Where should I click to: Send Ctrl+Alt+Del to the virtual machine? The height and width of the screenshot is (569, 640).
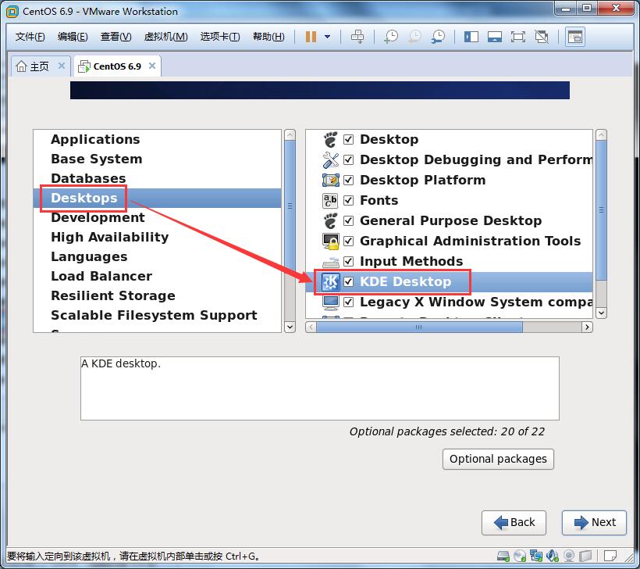pyautogui.click(x=357, y=37)
